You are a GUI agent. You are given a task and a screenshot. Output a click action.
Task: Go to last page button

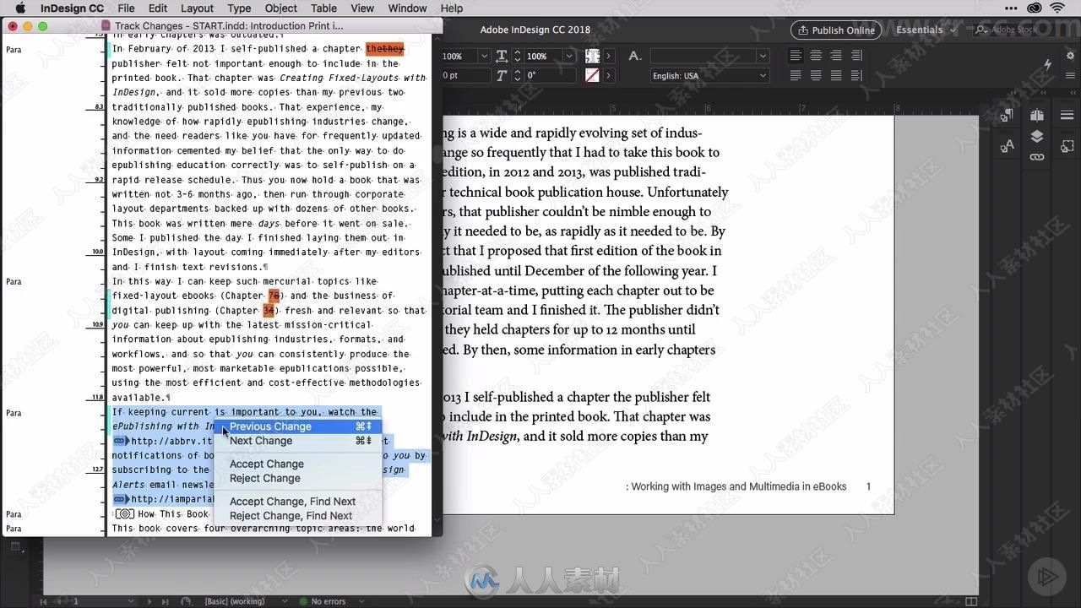tap(166, 601)
